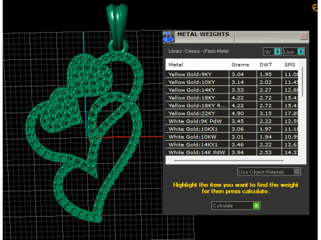Select the Yellow Gold:18KY row

coord(232,97)
